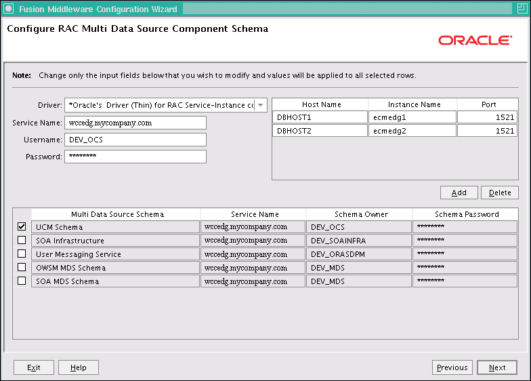This screenshot has height=381, width=531.
Task: Click the window menu icon in the title bar
Action: (8, 9)
